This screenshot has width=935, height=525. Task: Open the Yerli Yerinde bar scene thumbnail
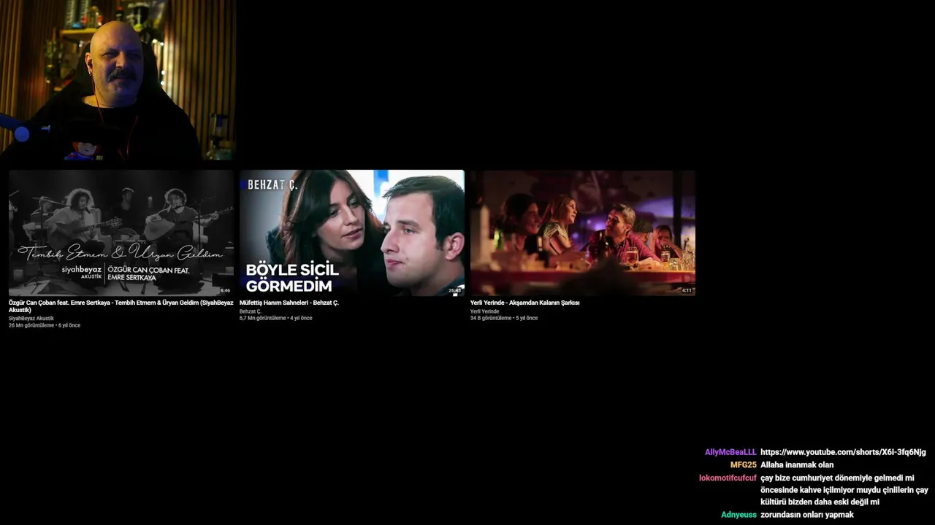pos(583,233)
